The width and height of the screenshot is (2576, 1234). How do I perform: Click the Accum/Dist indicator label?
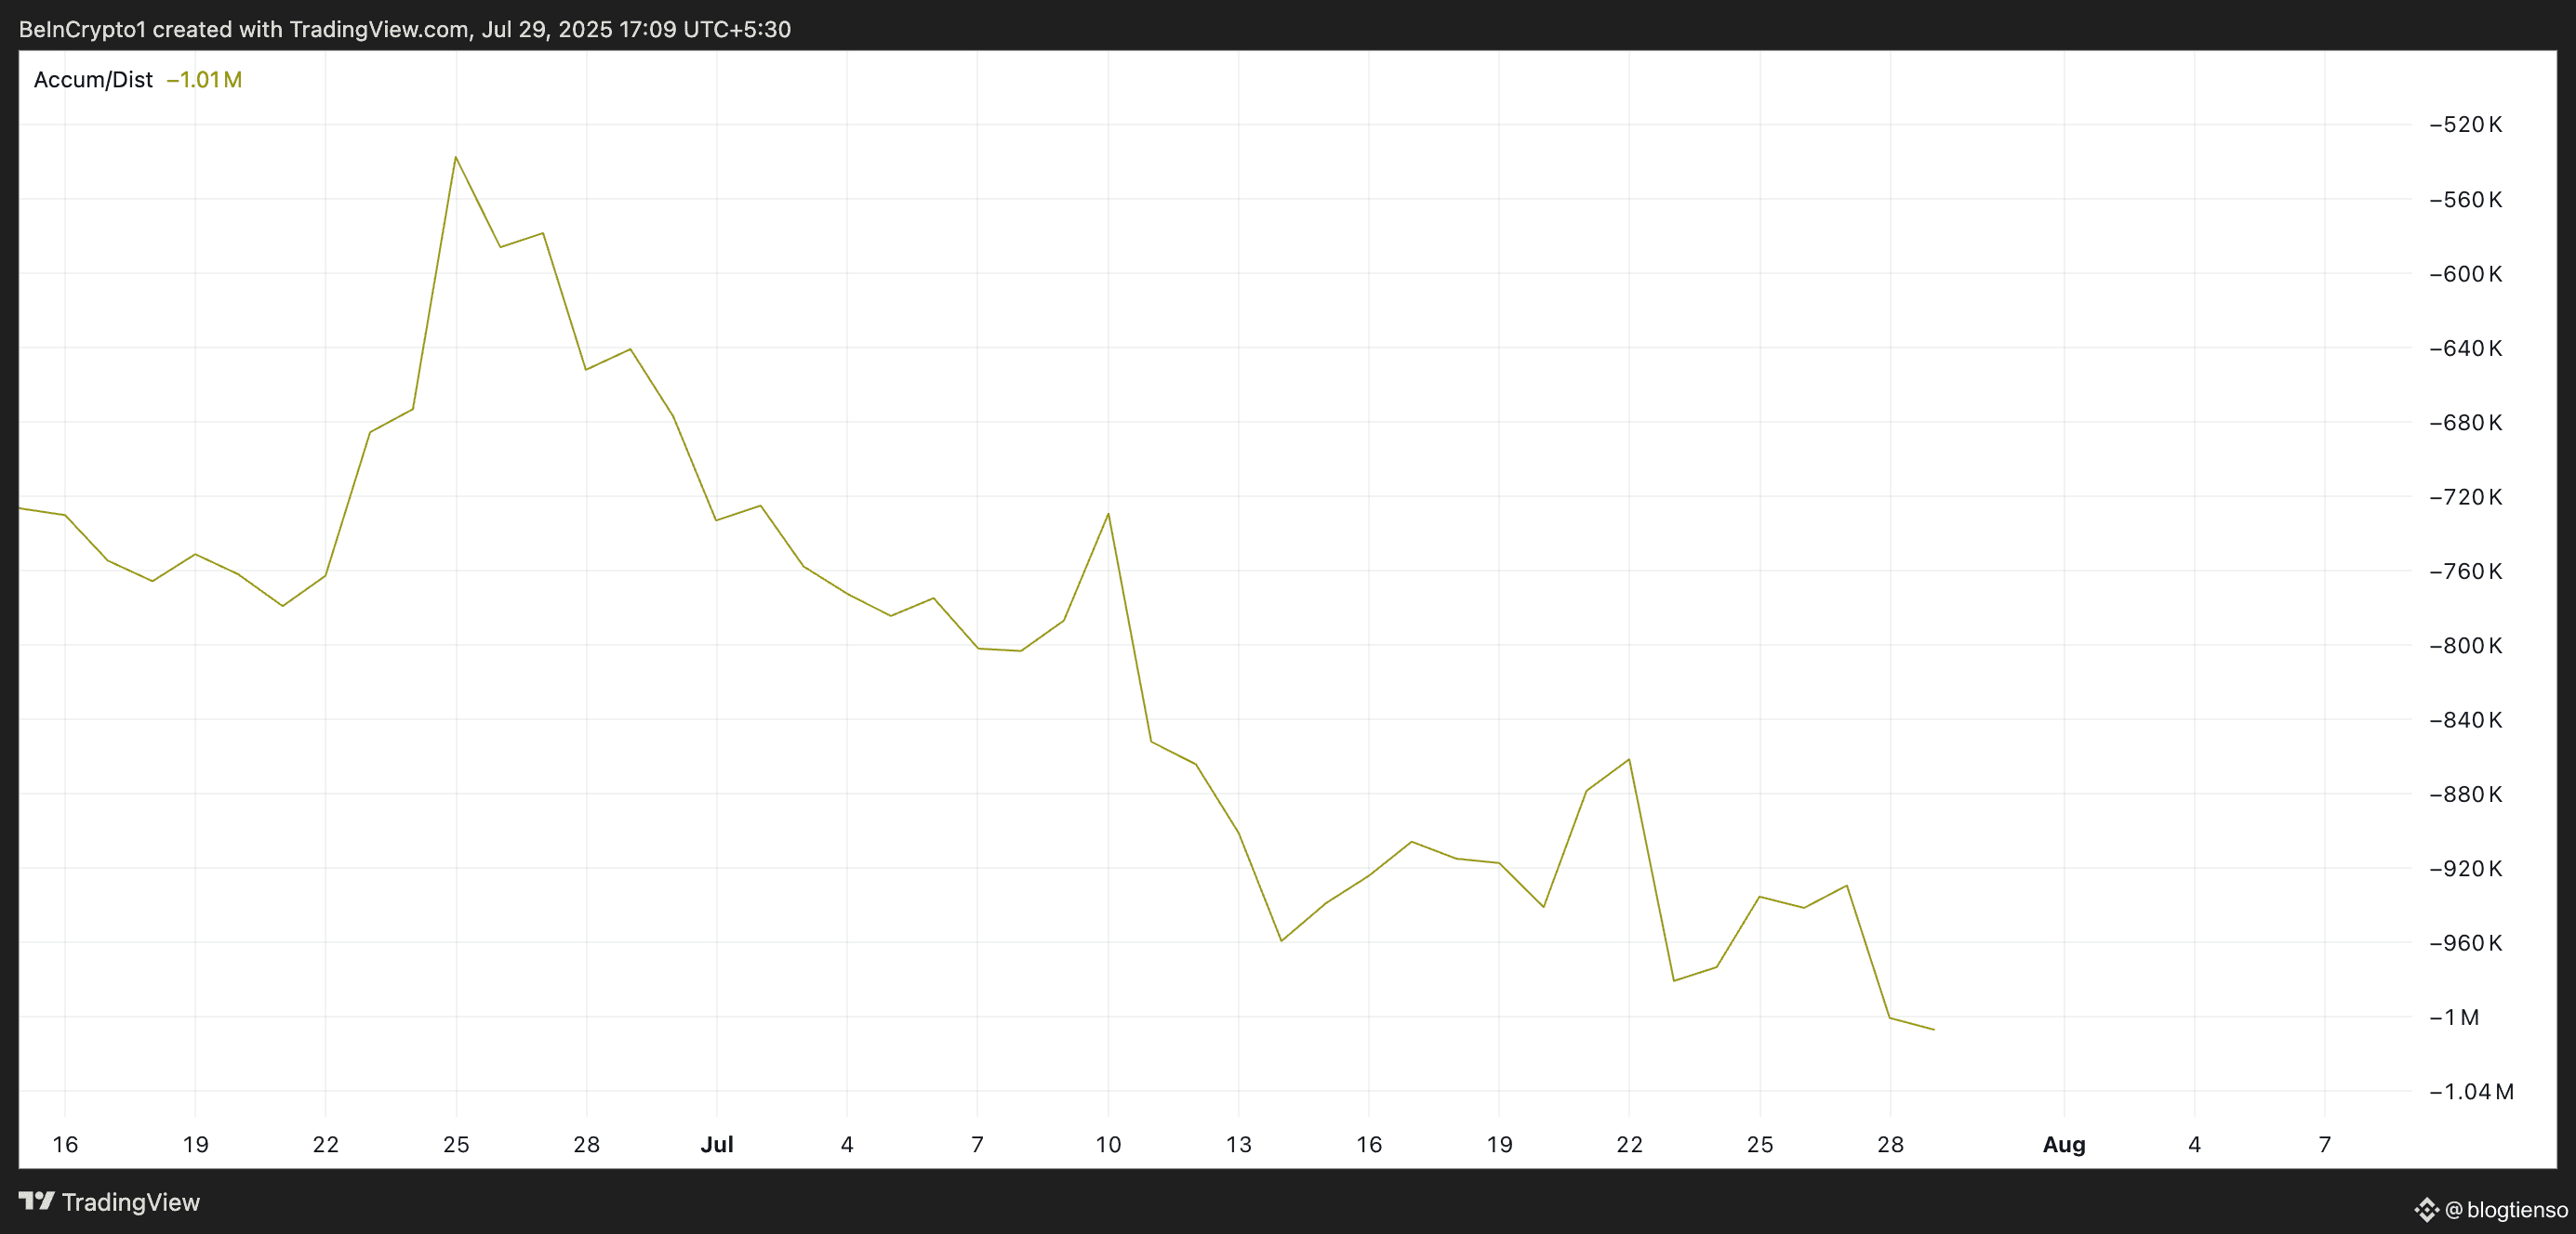(93, 80)
